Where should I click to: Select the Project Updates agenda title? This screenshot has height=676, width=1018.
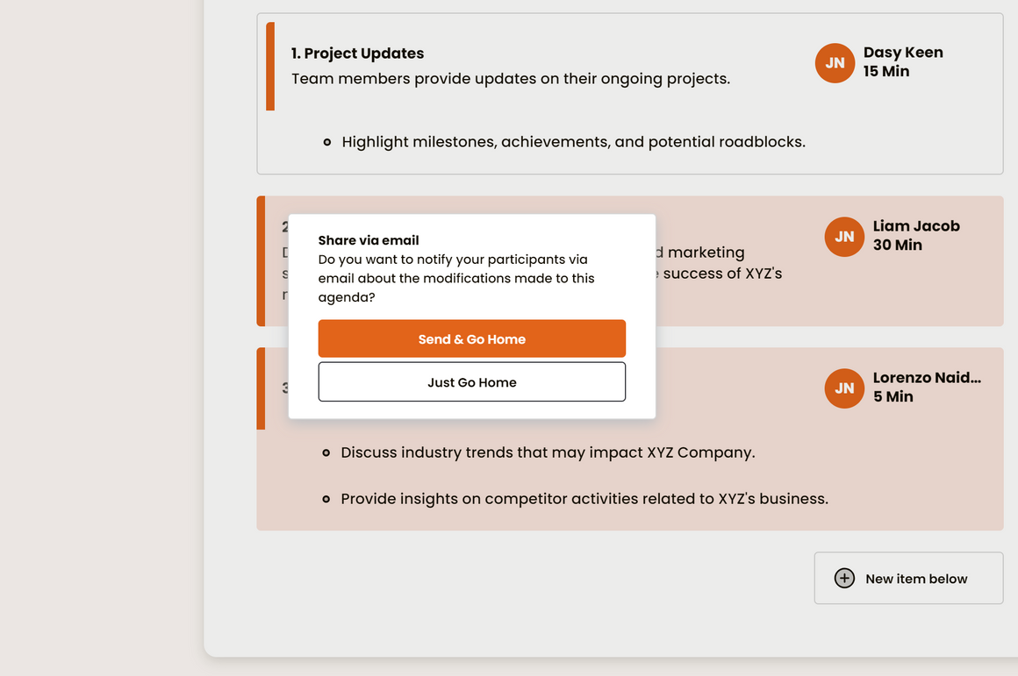(357, 53)
